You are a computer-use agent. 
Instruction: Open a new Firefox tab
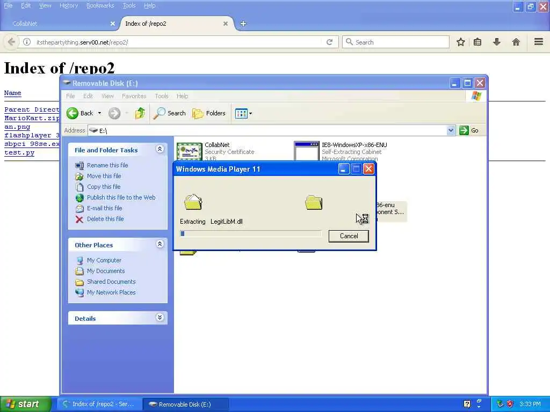[x=243, y=24]
